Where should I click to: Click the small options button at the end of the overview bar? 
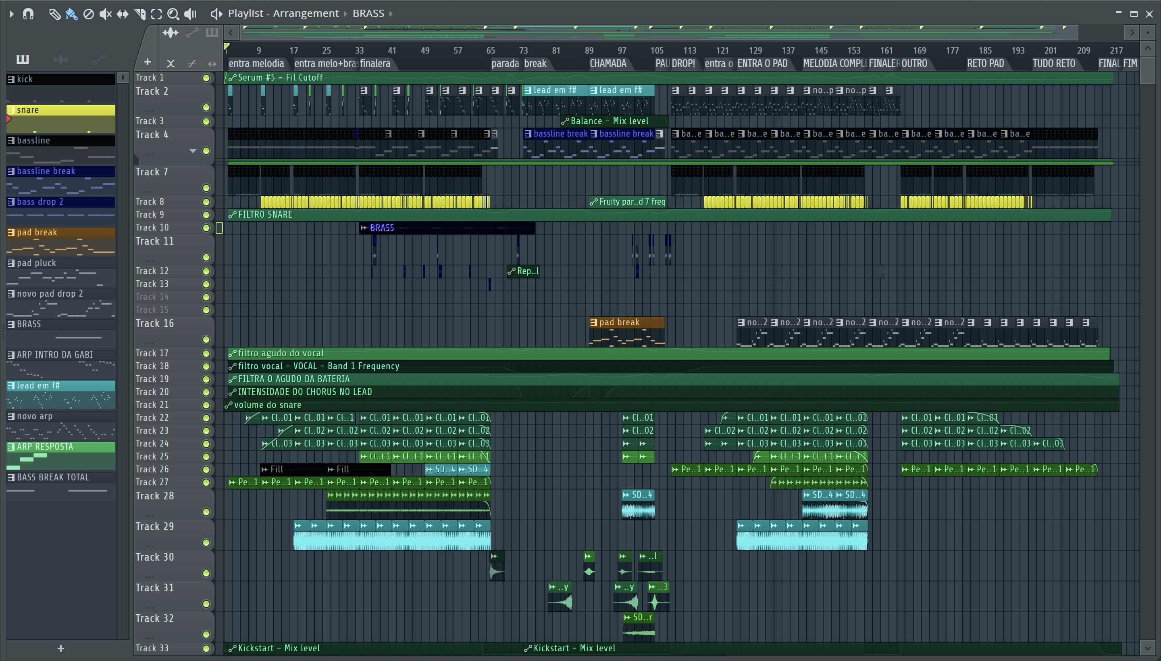pyautogui.click(x=1148, y=33)
